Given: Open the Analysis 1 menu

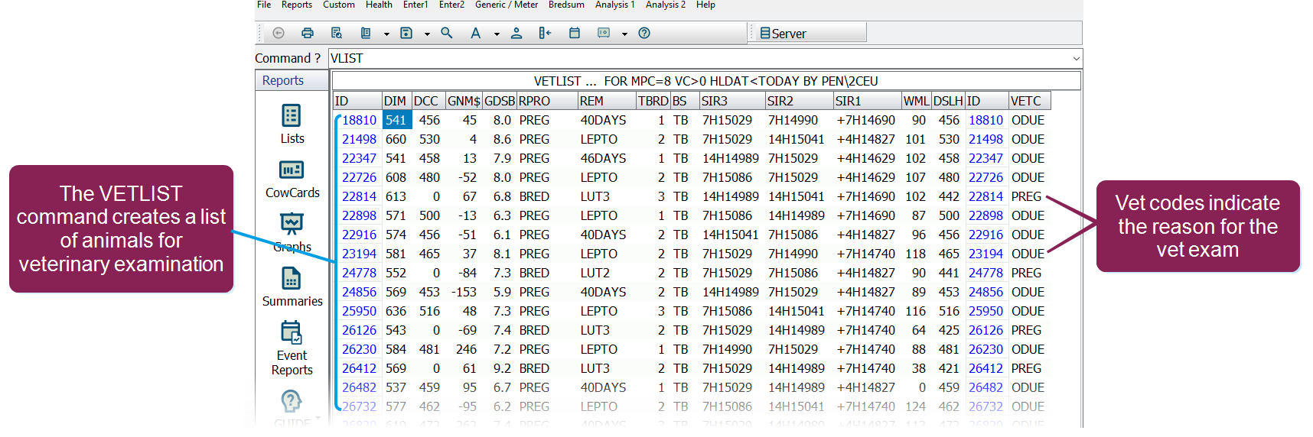Looking at the screenshot, I should click(x=615, y=5).
